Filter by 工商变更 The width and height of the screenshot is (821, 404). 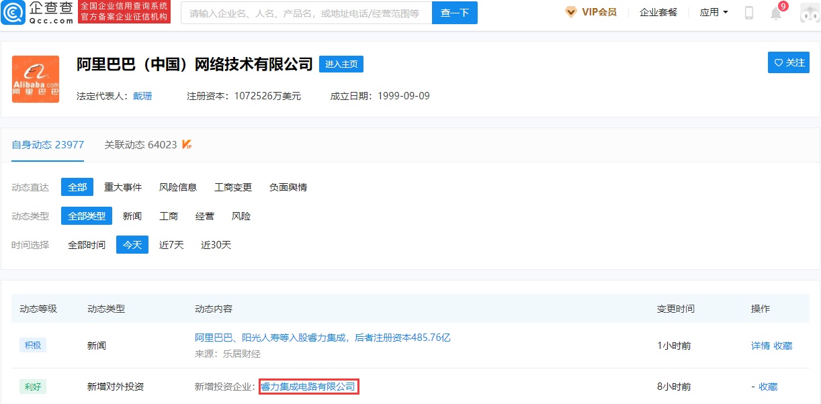(x=233, y=187)
